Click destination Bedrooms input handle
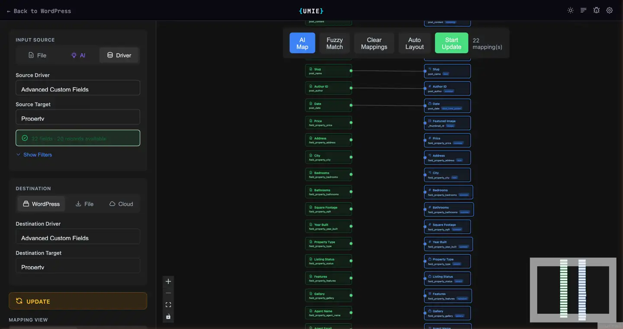 425,192
